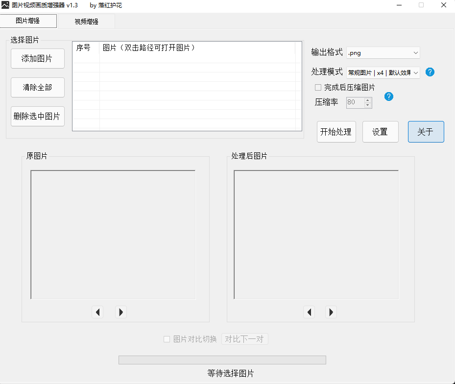
Task: Select the 图片增强 tab
Action: tap(28, 21)
